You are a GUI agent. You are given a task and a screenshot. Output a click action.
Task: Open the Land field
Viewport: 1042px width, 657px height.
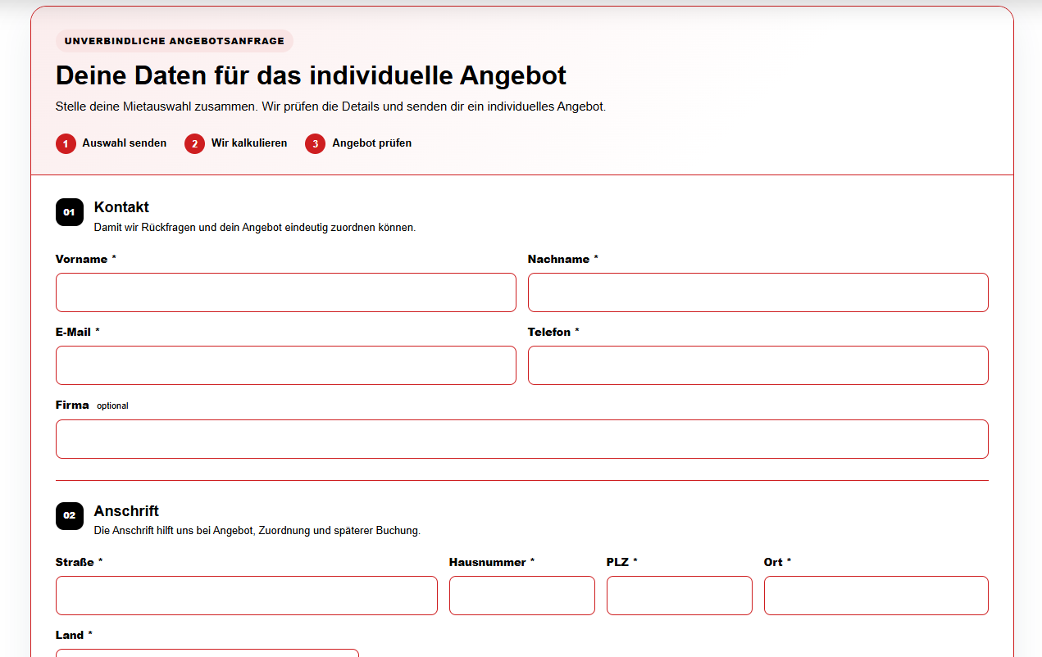(207, 653)
